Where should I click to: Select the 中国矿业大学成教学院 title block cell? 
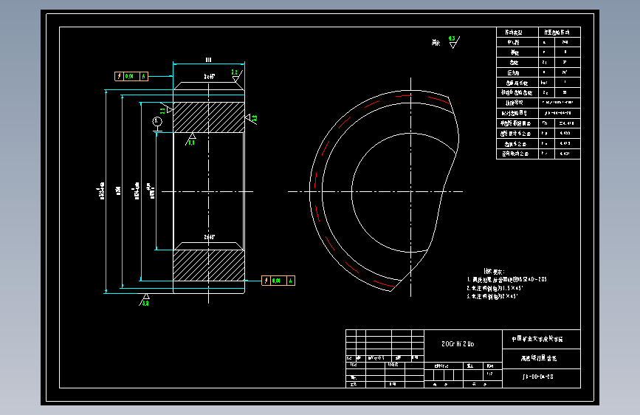[541, 339]
